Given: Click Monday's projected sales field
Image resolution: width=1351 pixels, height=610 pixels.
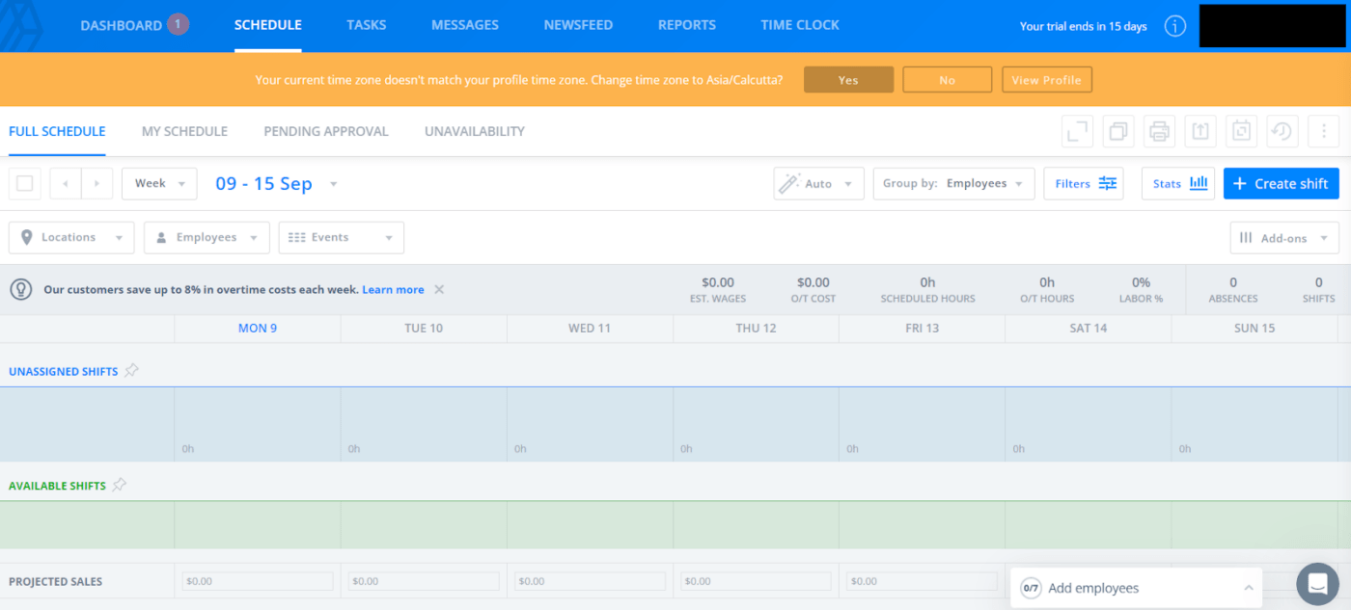Looking at the screenshot, I should click(x=258, y=581).
